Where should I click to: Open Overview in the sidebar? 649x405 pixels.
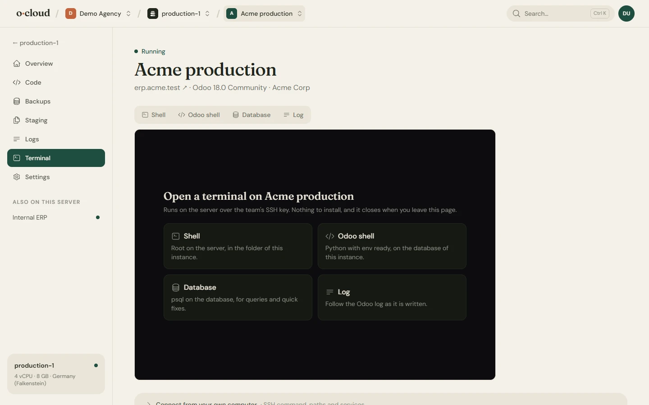coord(56,63)
